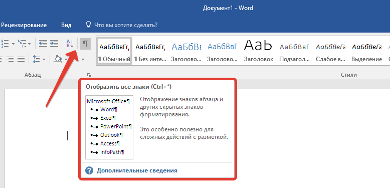Increase paragraph indent
Screen dimensions: 390x188
coord(54,44)
